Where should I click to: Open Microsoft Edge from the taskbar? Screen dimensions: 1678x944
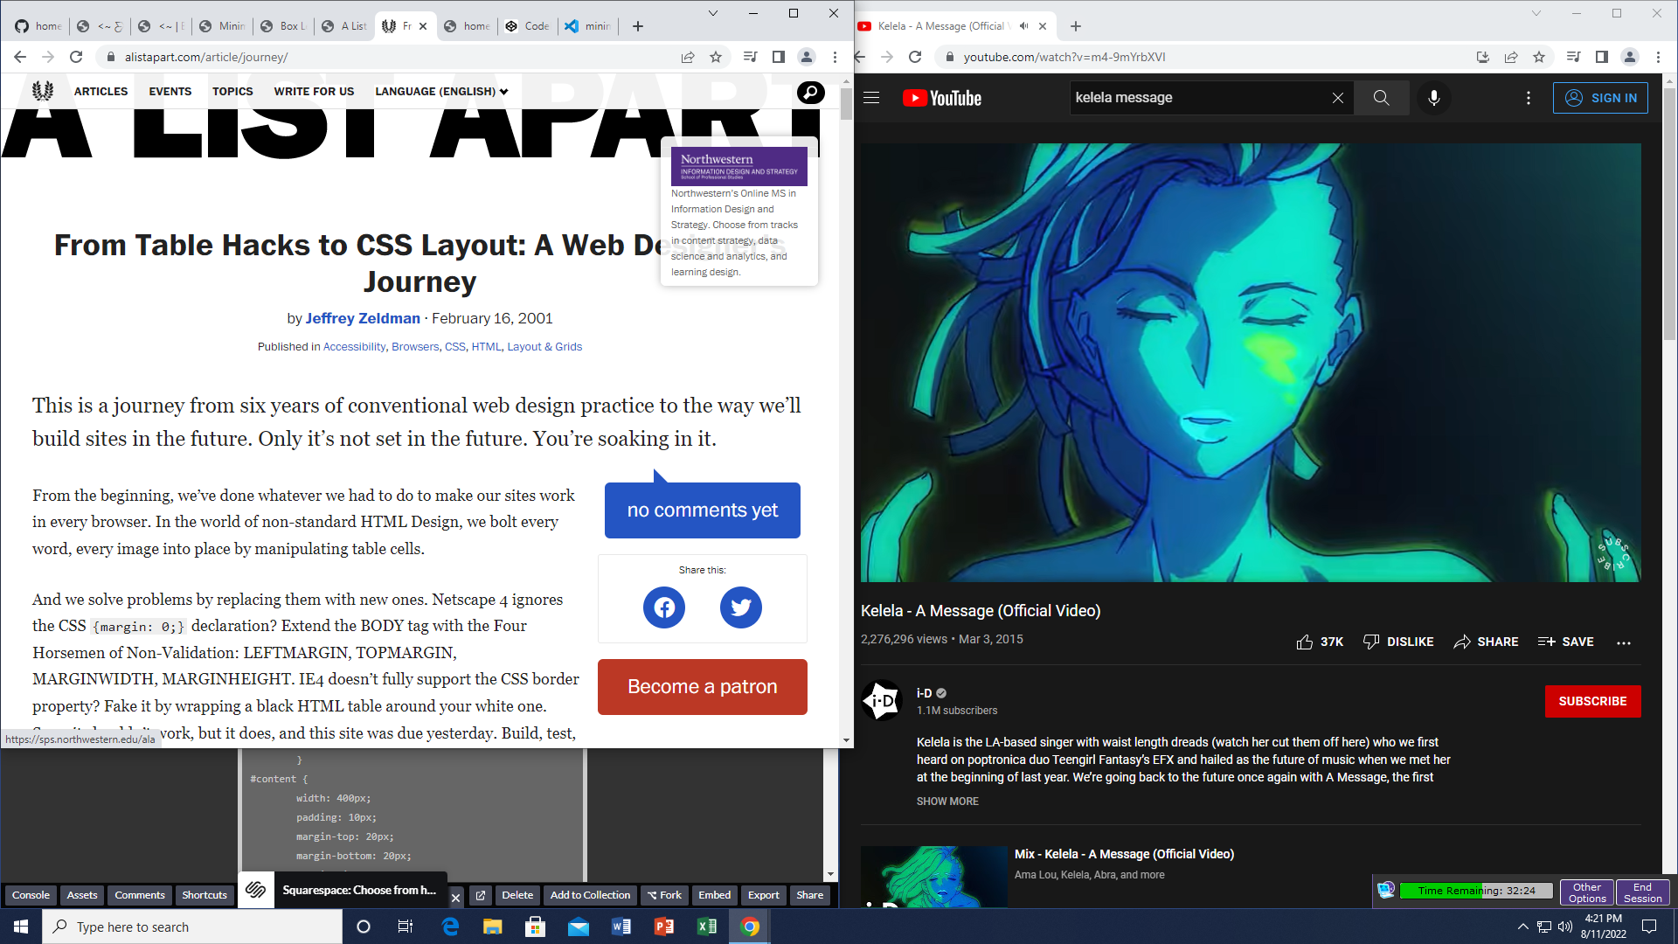(x=450, y=927)
